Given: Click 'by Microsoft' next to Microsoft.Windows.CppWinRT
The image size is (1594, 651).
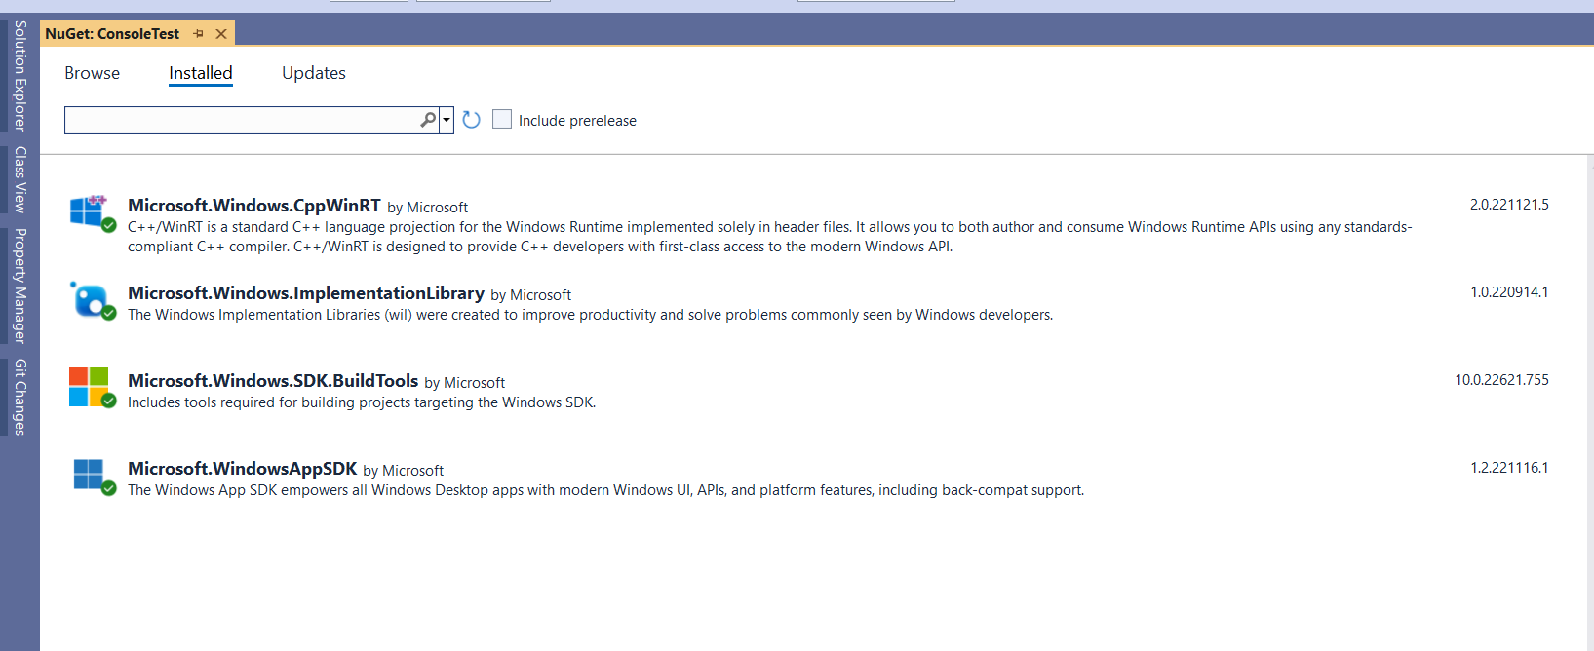Looking at the screenshot, I should click(x=428, y=208).
